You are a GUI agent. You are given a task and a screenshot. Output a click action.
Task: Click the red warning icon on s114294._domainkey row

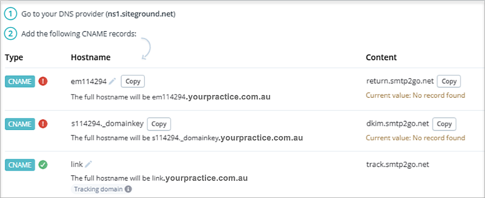(x=44, y=124)
